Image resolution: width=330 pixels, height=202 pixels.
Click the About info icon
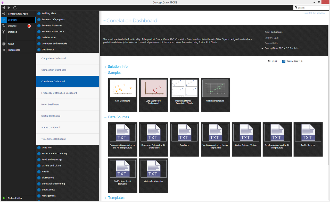coord(4,44)
